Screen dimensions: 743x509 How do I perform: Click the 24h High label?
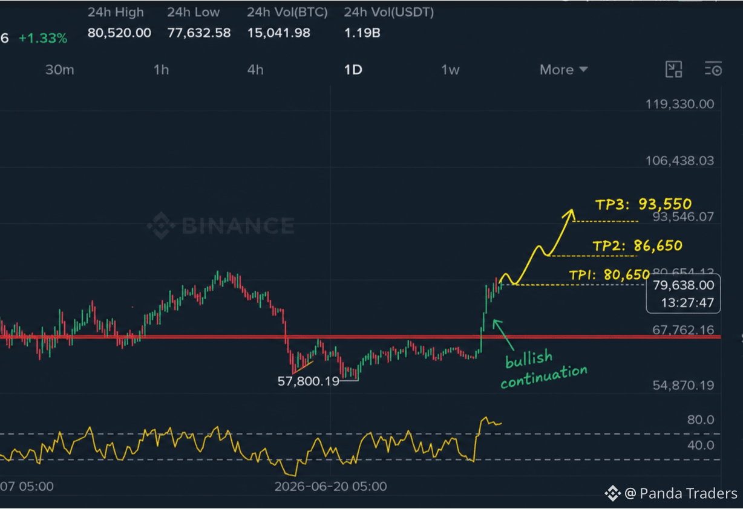(116, 12)
